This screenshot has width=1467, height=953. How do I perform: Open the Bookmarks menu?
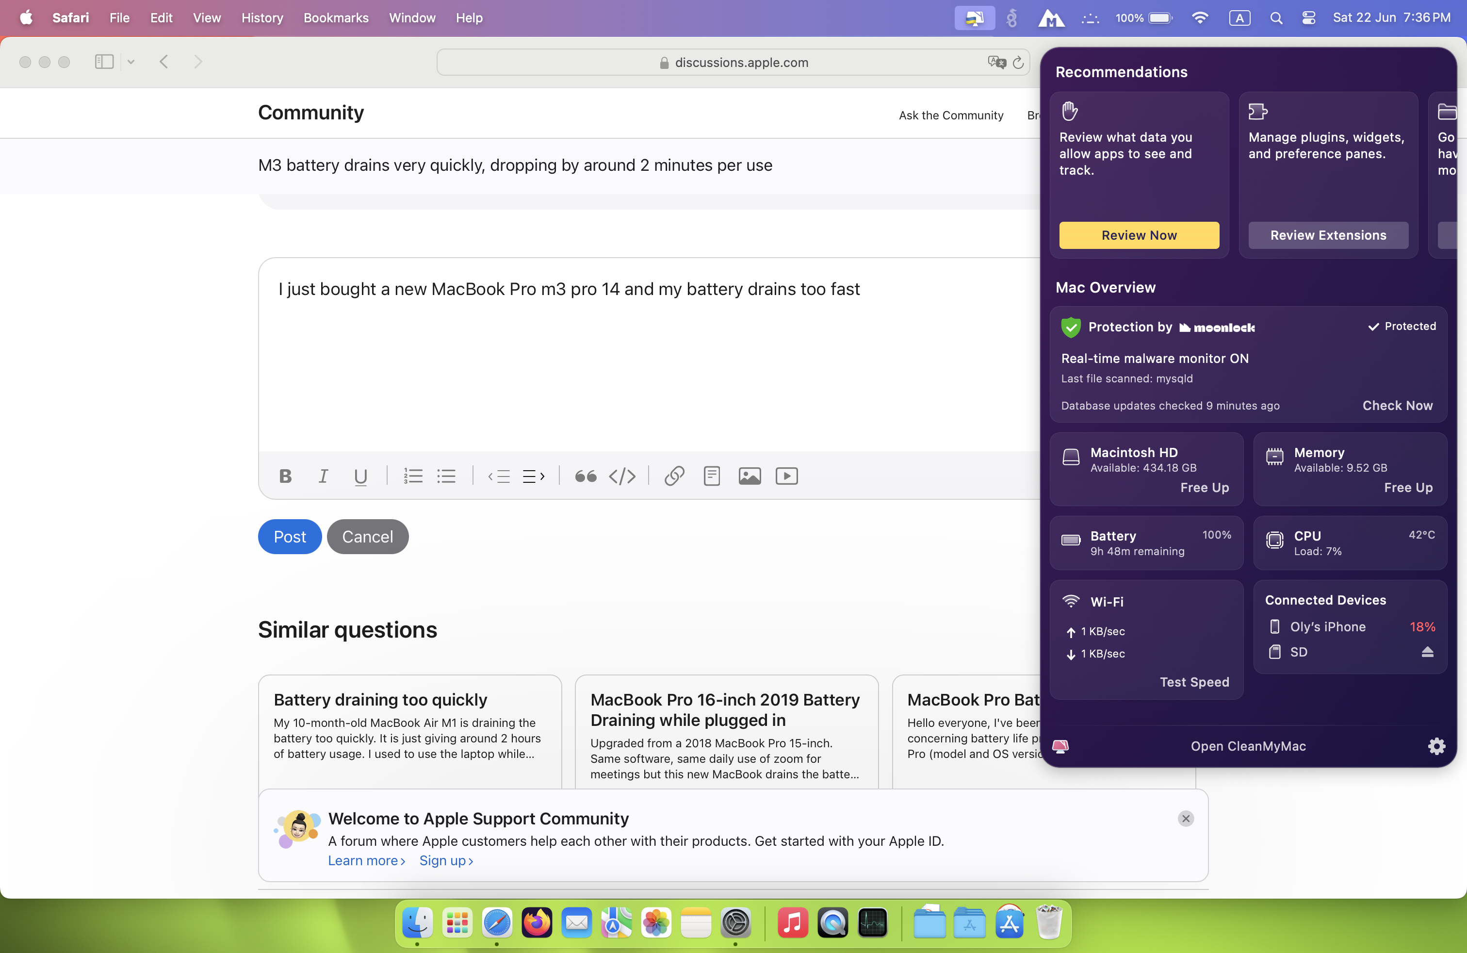(x=335, y=18)
